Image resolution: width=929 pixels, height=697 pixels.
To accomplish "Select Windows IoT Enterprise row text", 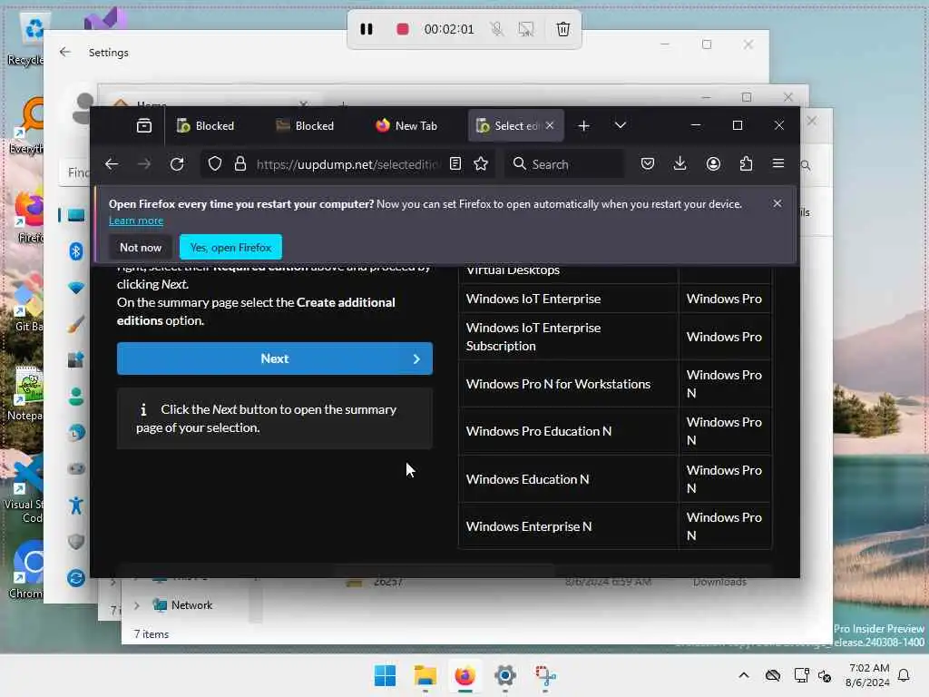I will (x=533, y=299).
